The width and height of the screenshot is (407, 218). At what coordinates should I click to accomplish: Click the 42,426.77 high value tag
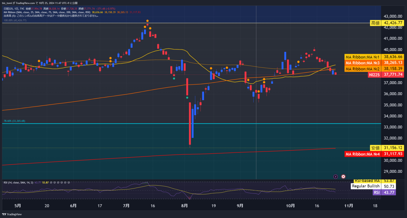pos(393,23)
